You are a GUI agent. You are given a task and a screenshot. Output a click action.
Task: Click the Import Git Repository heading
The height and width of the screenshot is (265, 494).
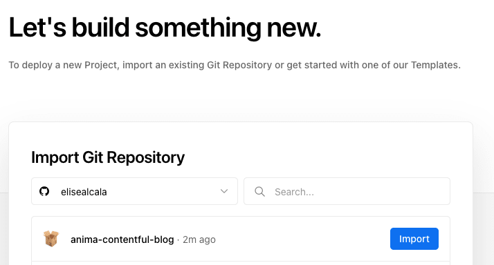tap(108, 157)
